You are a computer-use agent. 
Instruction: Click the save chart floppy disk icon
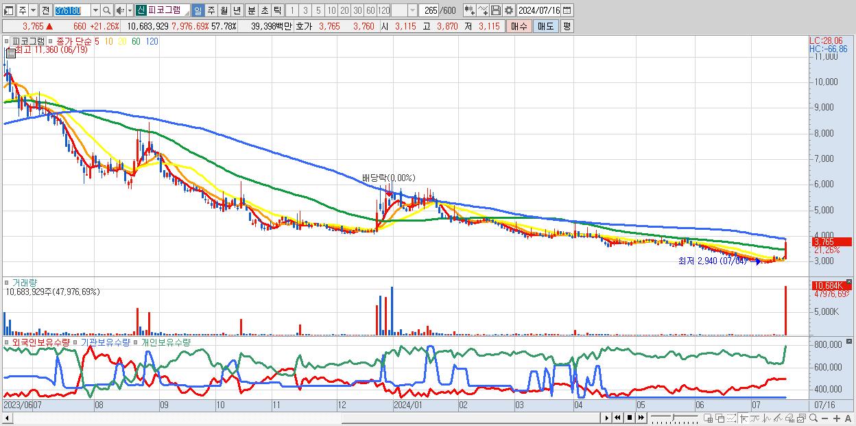click(496, 10)
